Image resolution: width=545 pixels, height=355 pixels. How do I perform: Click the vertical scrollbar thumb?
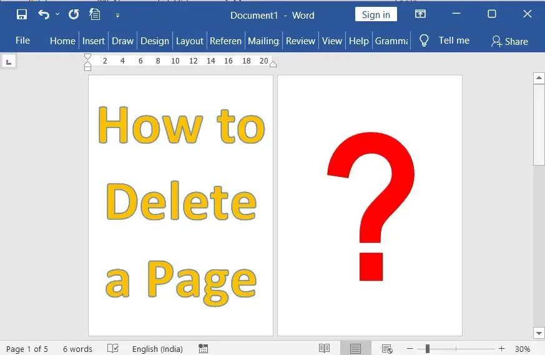[x=539, y=125]
